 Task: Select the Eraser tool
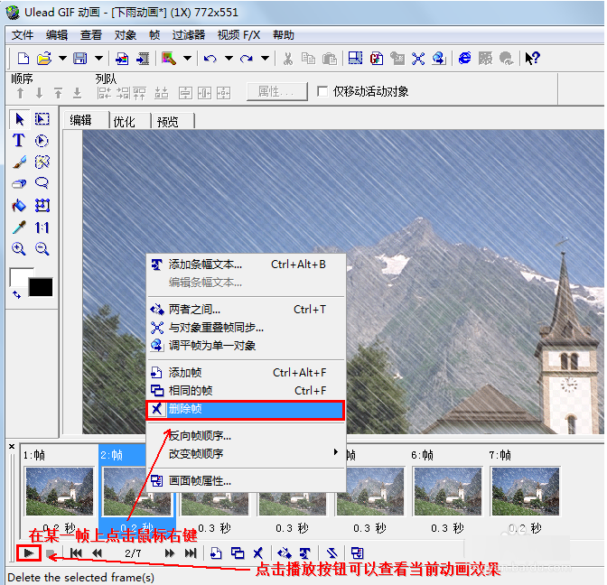click(x=19, y=183)
